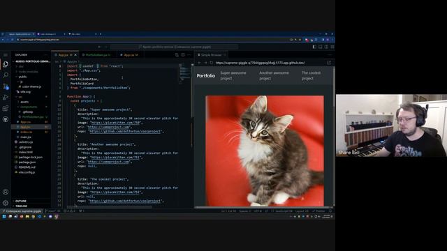Open vite.svg in Explorer
This screenshot has height=251, width=447.
click(25, 92)
